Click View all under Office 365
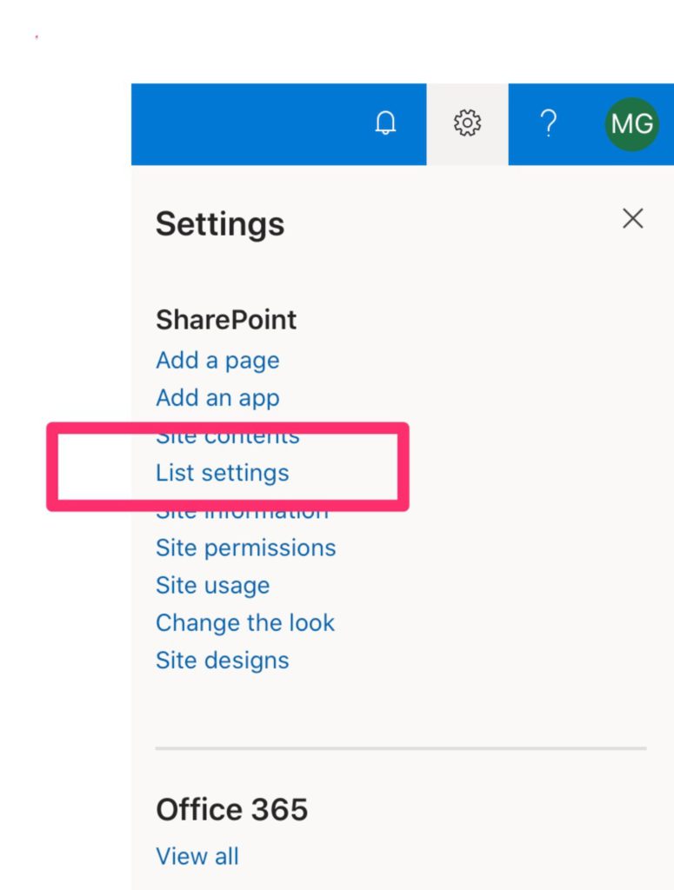Viewport: 674px width, 890px height. 197,855
